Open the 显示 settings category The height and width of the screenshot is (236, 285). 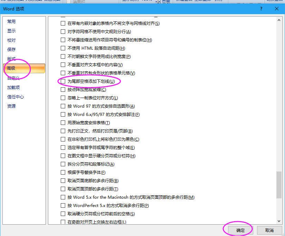(11, 31)
